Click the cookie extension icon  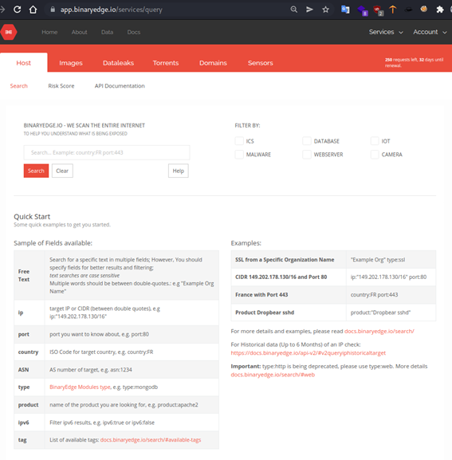pos(423,9)
